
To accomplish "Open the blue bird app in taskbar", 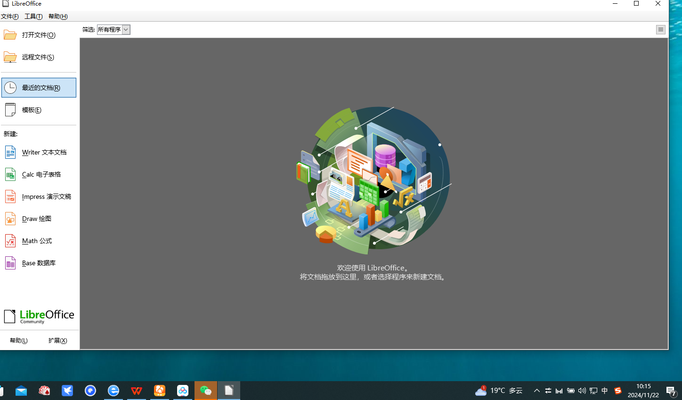I will click(67, 391).
